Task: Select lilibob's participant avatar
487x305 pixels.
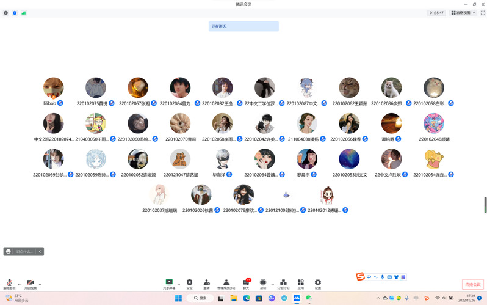Action: point(54,88)
